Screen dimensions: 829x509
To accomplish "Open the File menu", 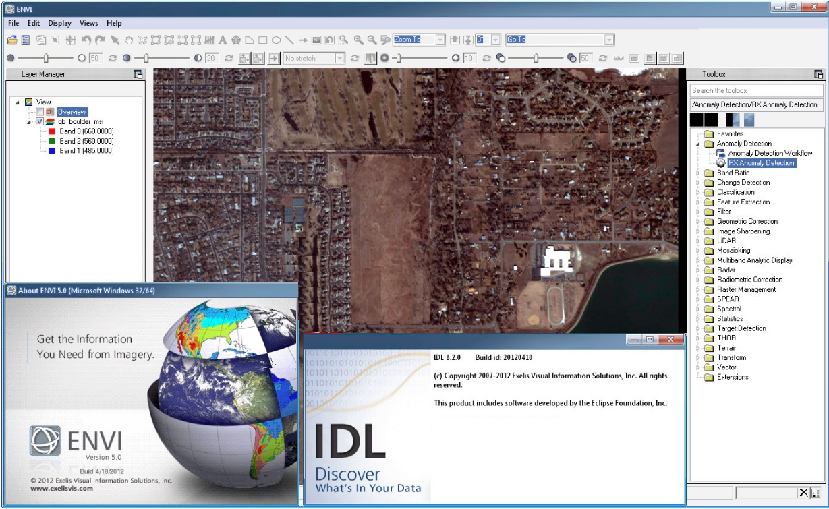I will coord(13,23).
